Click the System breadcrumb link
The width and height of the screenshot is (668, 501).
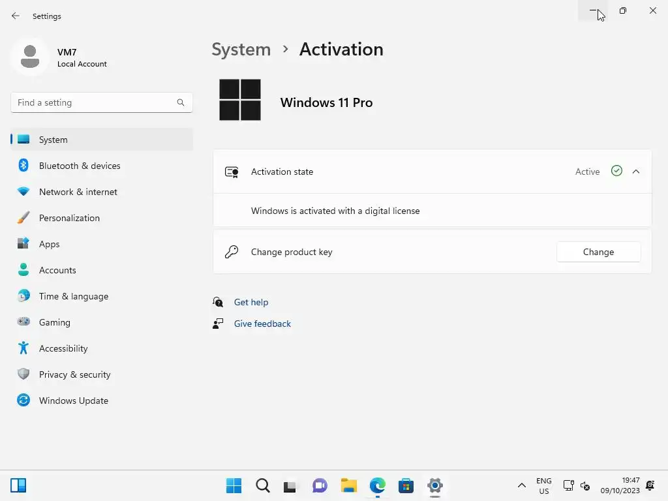(241, 50)
